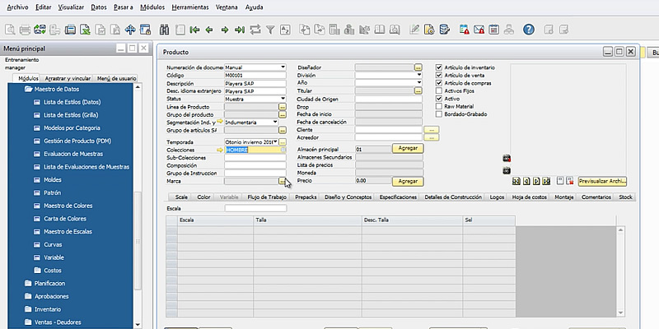Click the Find binoculars icon in toolbar
The image size is (659, 329).
pyautogui.click(x=164, y=30)
